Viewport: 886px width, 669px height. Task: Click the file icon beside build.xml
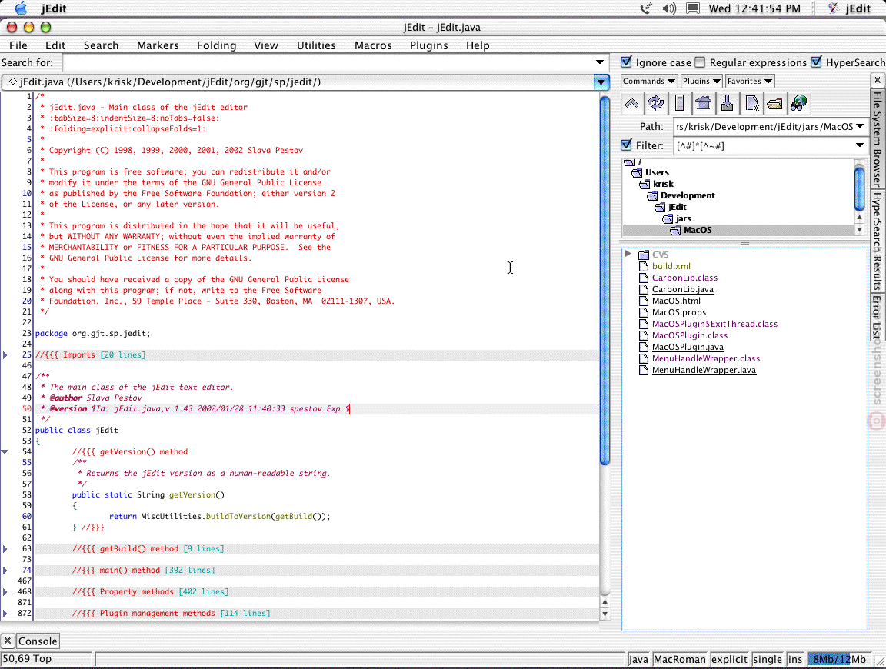tap(644, 266)
